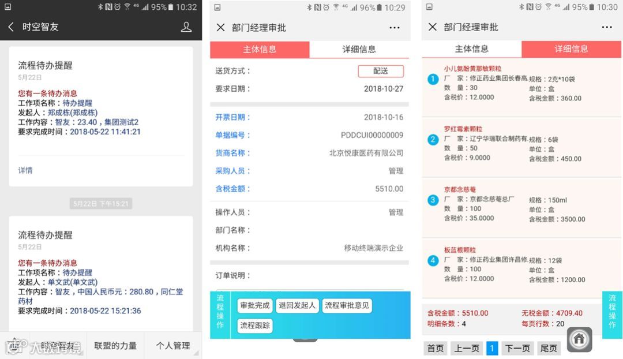Go to 上一页 in pagination
This screenshot has height=359, width=623.
click(x=467, y=348)
